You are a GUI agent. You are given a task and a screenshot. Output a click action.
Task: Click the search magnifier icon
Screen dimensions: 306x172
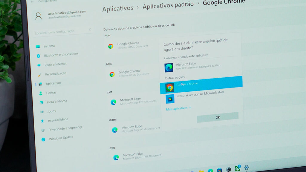pos(90,30)
